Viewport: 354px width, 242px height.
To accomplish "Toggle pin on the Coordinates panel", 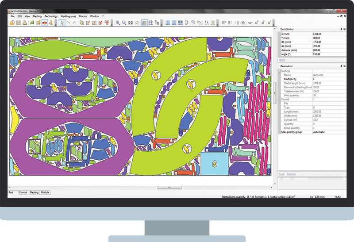I will tap(341, 29).
